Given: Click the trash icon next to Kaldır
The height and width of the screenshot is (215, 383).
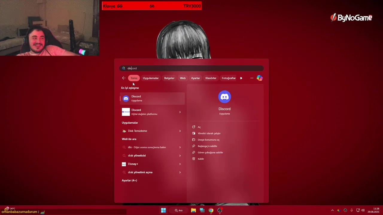Looking at the screenshot, I should tap(194, 159).
